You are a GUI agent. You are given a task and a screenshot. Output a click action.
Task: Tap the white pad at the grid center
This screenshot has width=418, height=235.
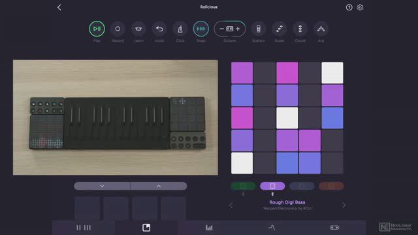point(287,117)
